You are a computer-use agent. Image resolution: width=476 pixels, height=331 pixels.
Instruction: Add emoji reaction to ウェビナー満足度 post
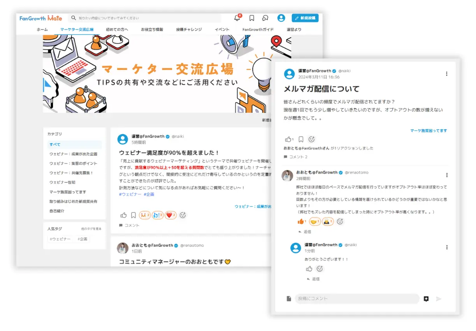[183, 215]
